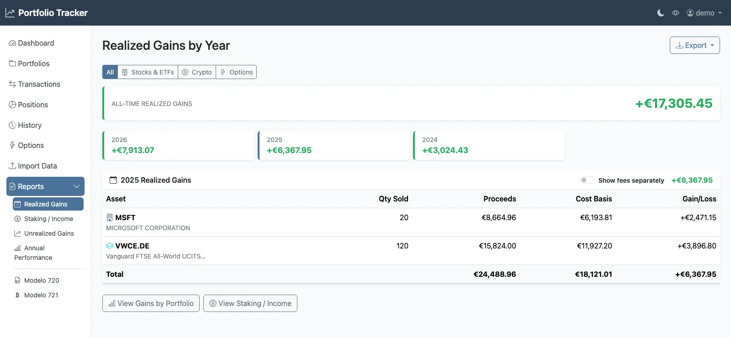
Task: Filter gains by Crypto
Action: 197,72
